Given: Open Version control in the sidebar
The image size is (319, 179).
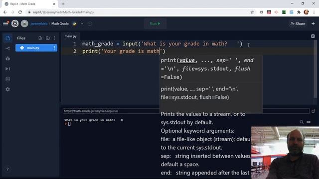Looking at the screenshot, I should pos(8,48).
